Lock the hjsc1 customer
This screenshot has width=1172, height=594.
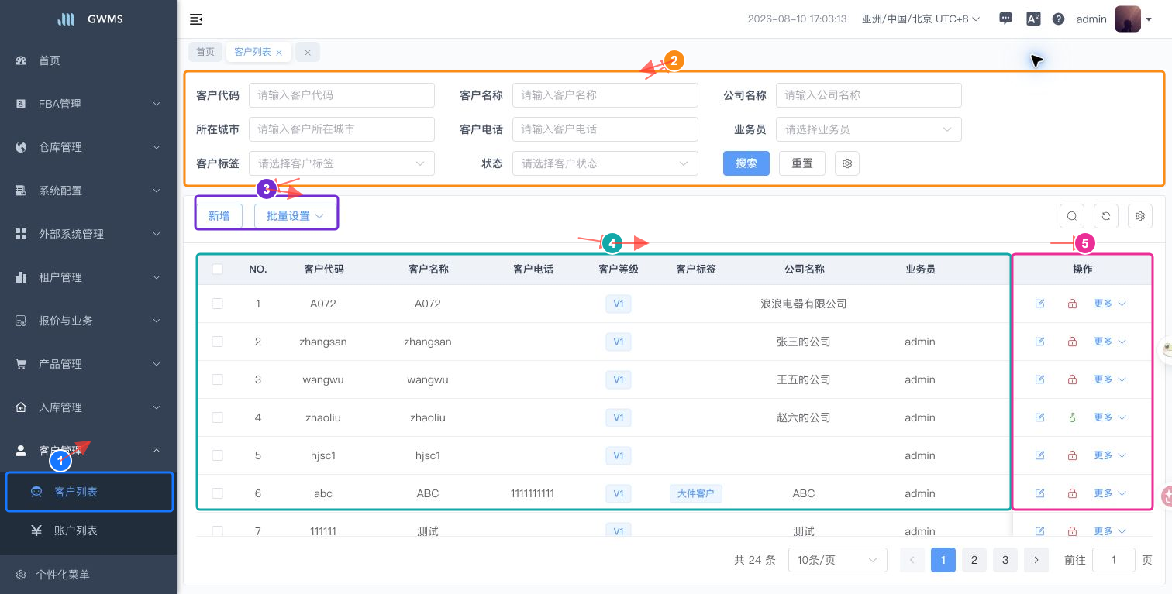click(1072, 455)
